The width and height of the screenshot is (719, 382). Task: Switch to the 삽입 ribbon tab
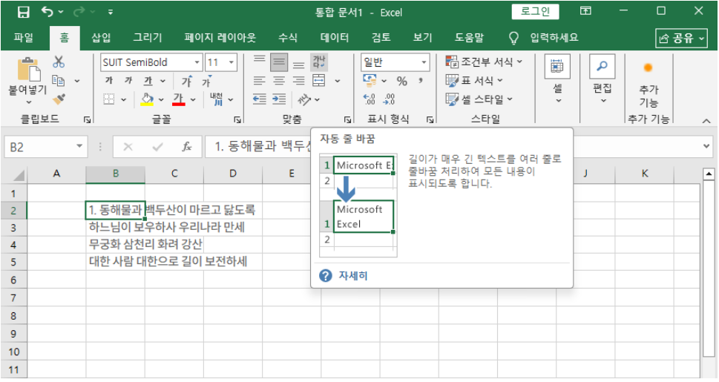(101, 38)
